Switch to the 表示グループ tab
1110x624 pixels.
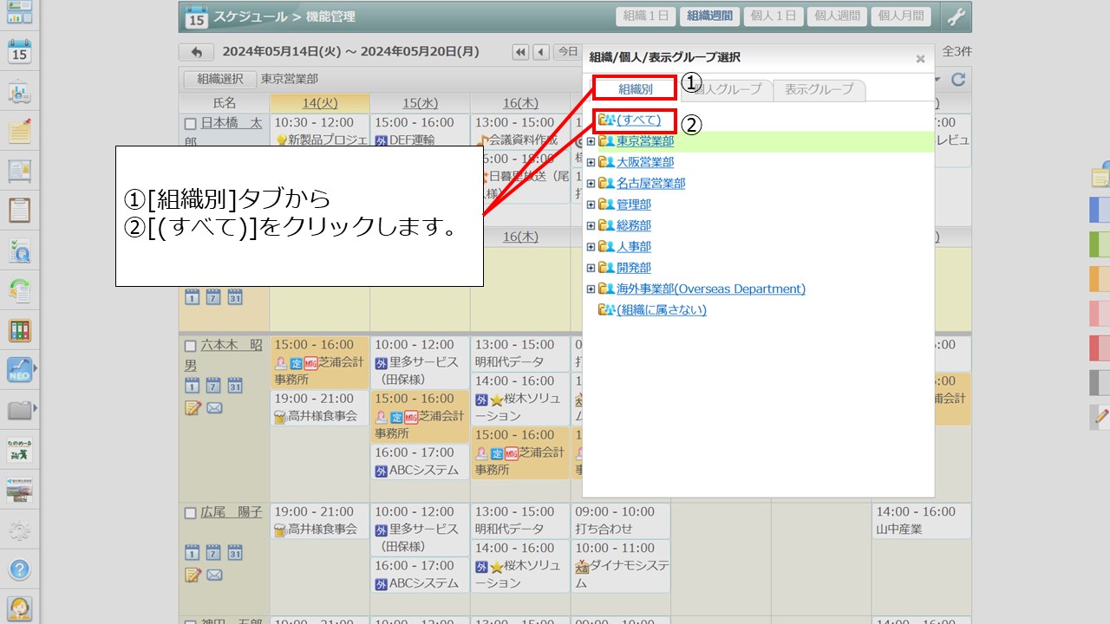819,89
